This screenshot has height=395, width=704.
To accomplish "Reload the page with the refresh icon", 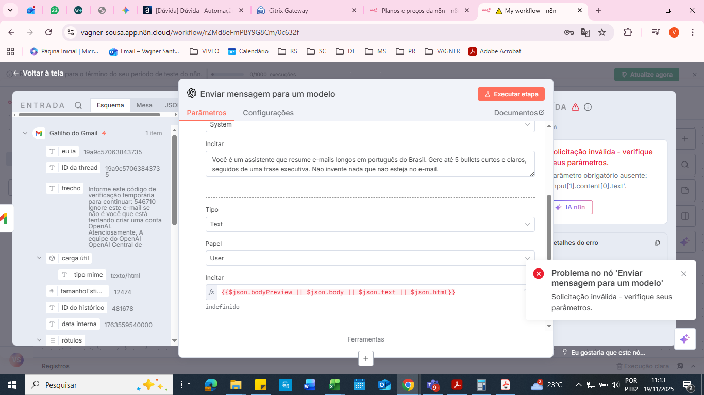I will pos(48,32).
